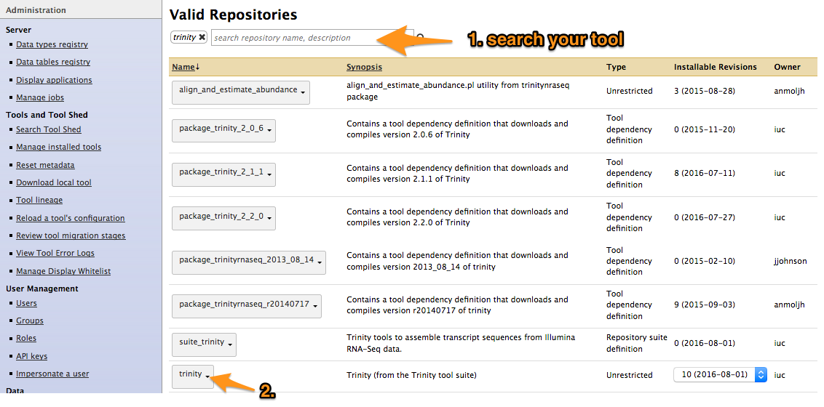Open Reload a tool's configuration
The width and height of the screenshot is (824, 407).
pos(71,218)
